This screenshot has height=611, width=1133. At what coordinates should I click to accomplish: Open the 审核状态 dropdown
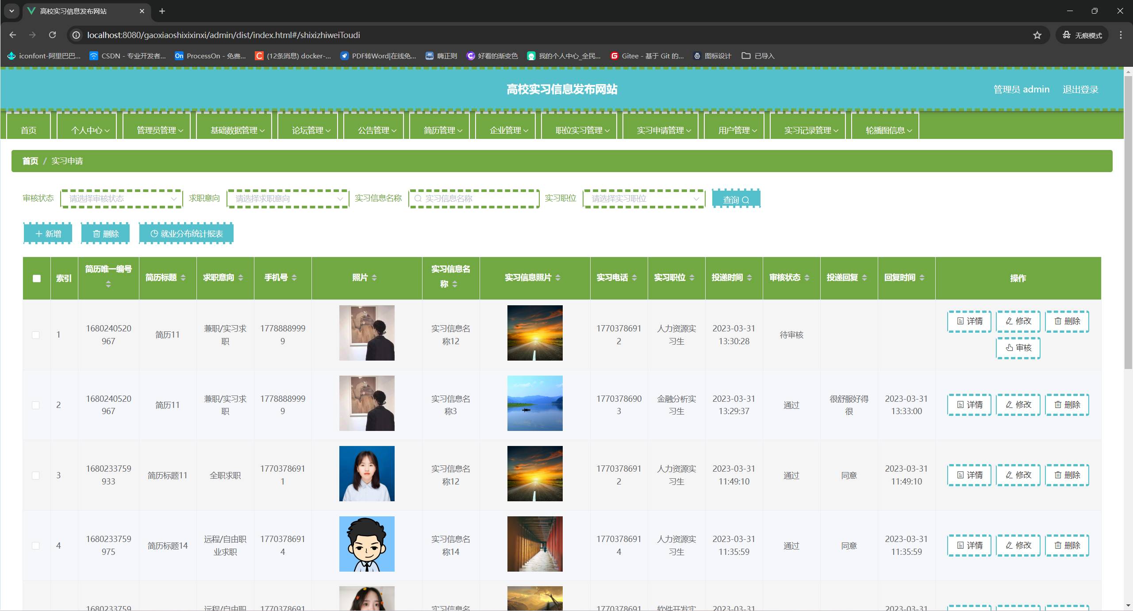[122, 199]
